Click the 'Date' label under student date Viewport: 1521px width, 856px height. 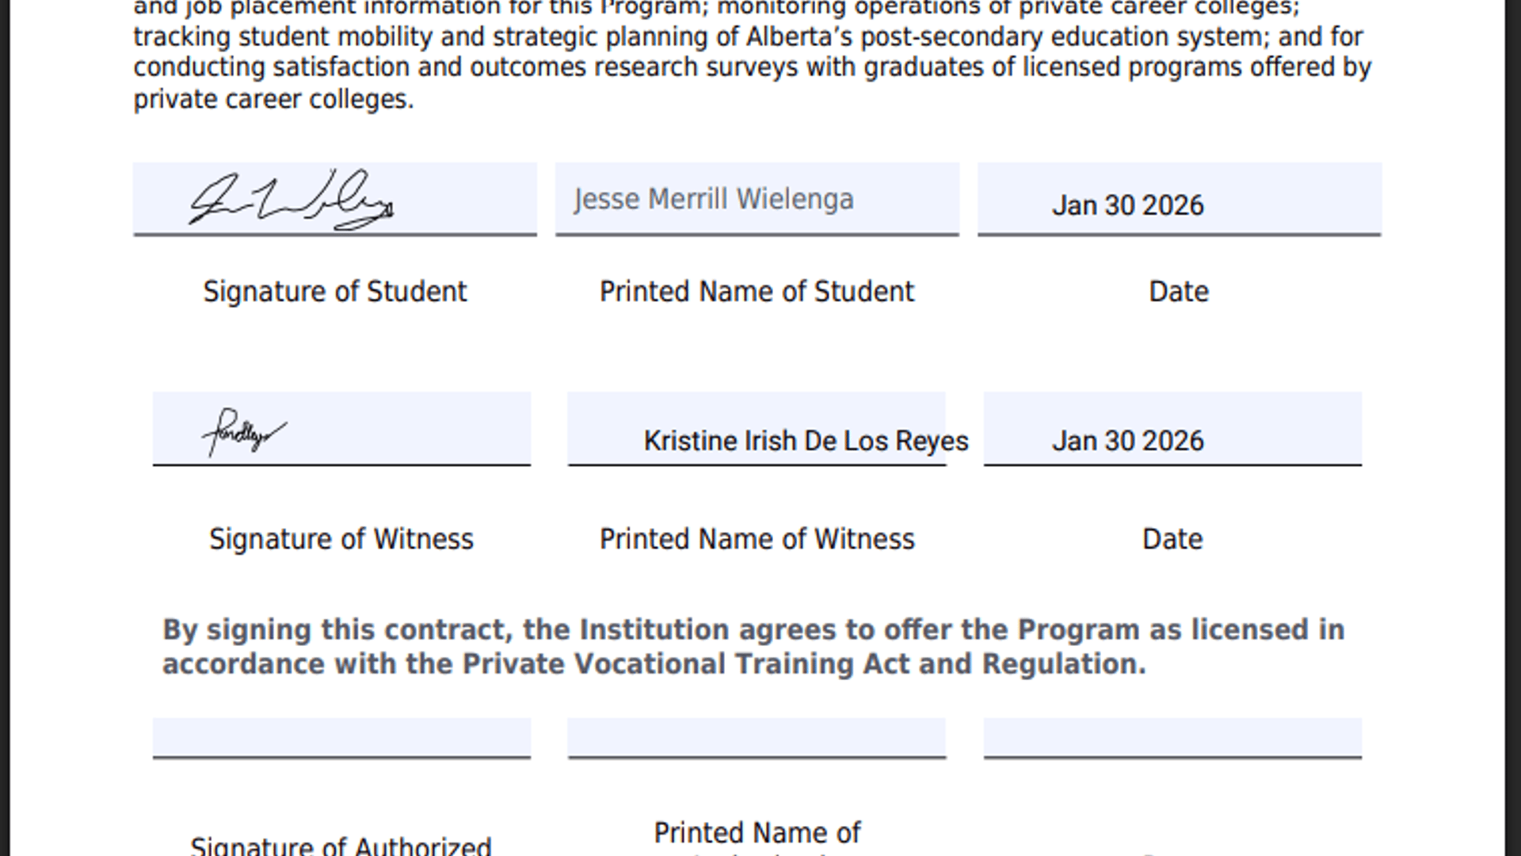1179,292
